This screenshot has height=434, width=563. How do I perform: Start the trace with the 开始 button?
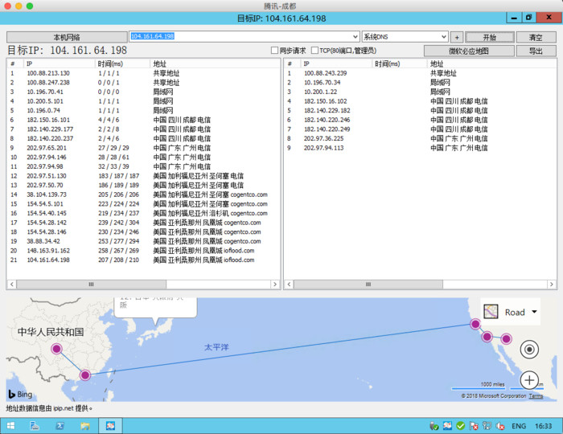[489, 37]
